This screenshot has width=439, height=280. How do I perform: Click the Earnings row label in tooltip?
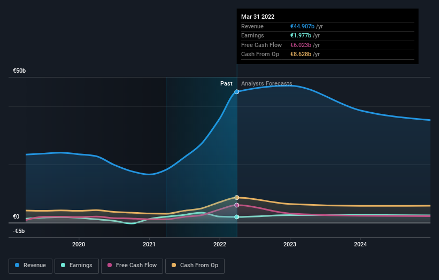(x=252, y=35)
